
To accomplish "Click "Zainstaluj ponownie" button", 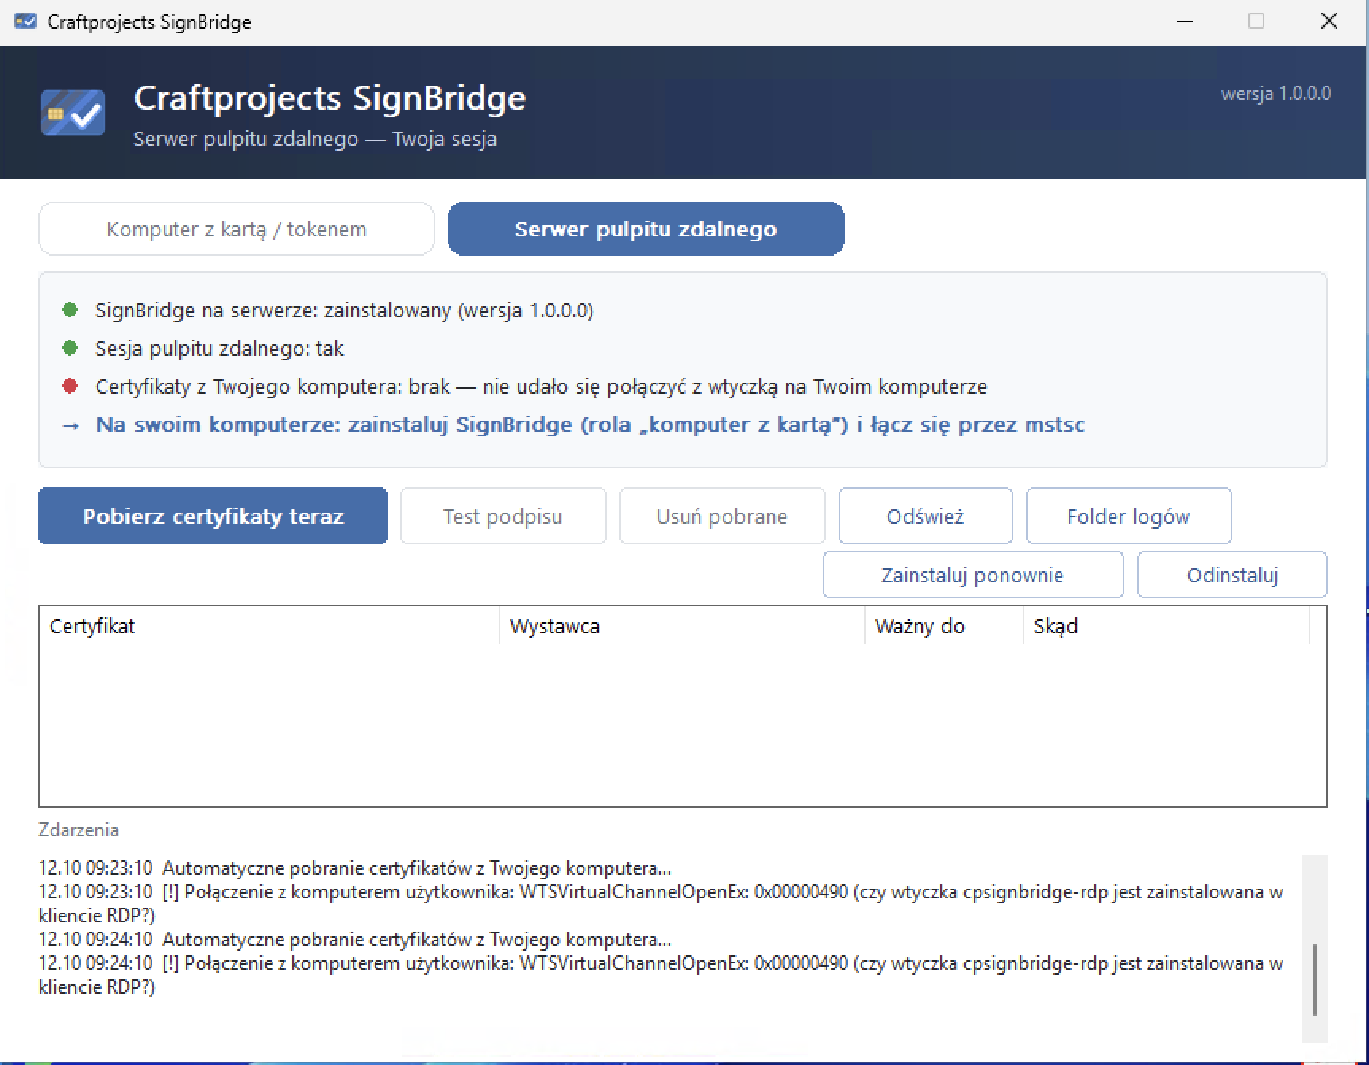I will click(973, 575).
